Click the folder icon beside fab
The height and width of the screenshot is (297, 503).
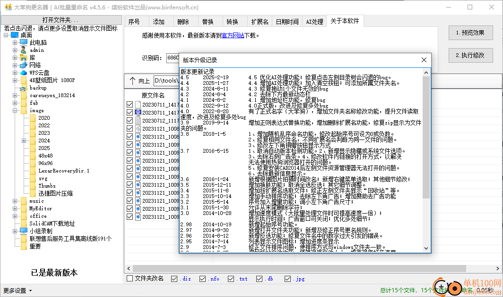click(24, 103)
